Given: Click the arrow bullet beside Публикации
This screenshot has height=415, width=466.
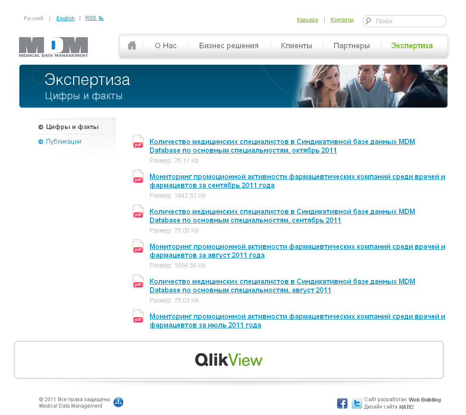Looking at the screenshot, I should 41,141.
